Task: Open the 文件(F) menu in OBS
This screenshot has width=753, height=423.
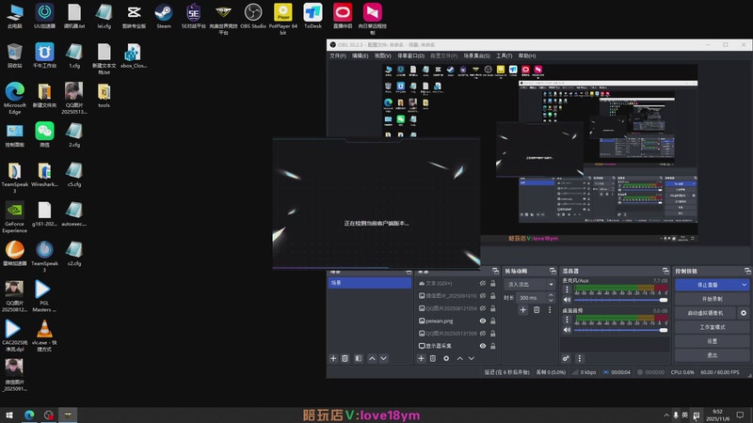Action: (x=338, y=55)
